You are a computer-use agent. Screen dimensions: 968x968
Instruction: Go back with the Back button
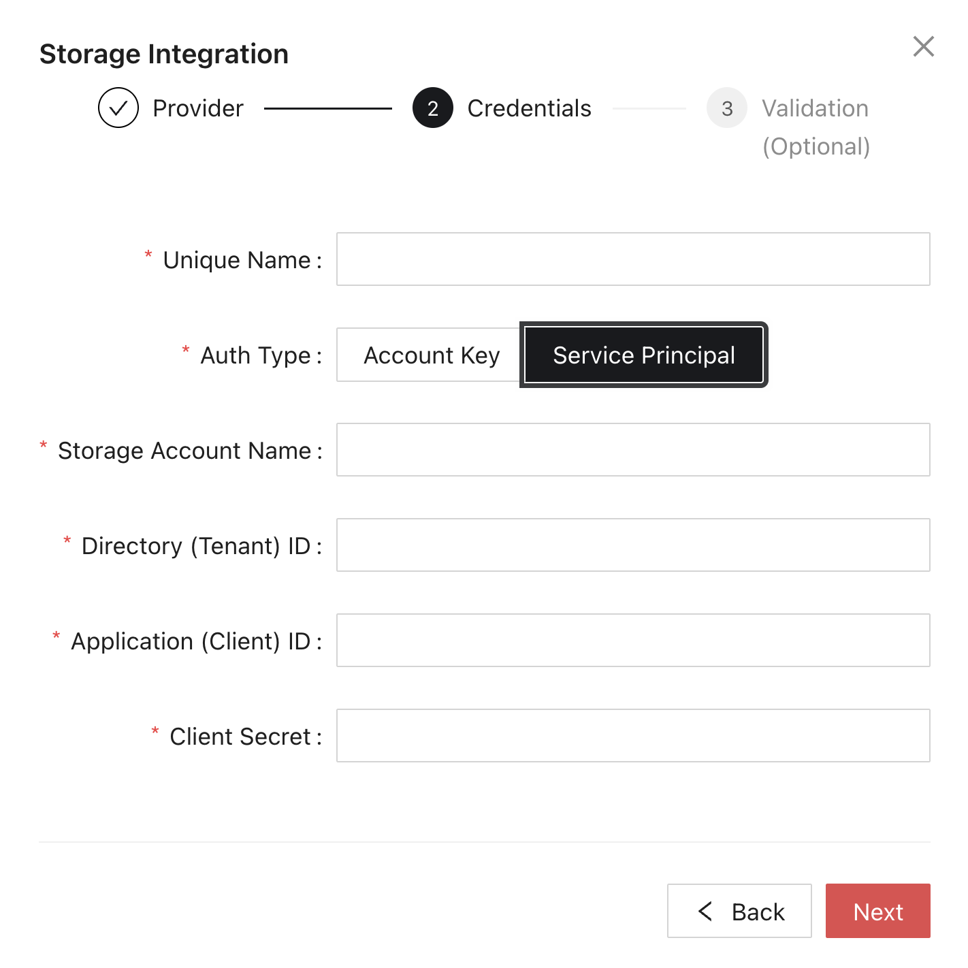pos(739,911)
